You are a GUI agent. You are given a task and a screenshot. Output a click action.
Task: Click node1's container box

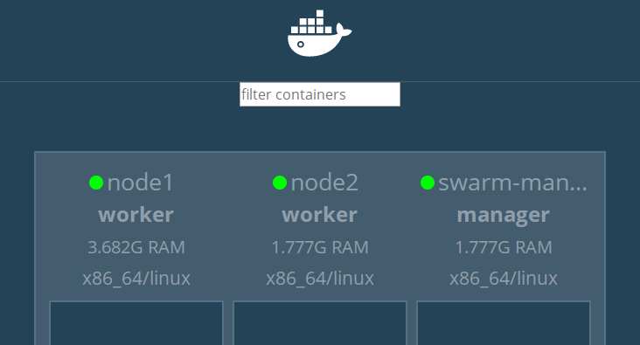[x=136, y=323]
